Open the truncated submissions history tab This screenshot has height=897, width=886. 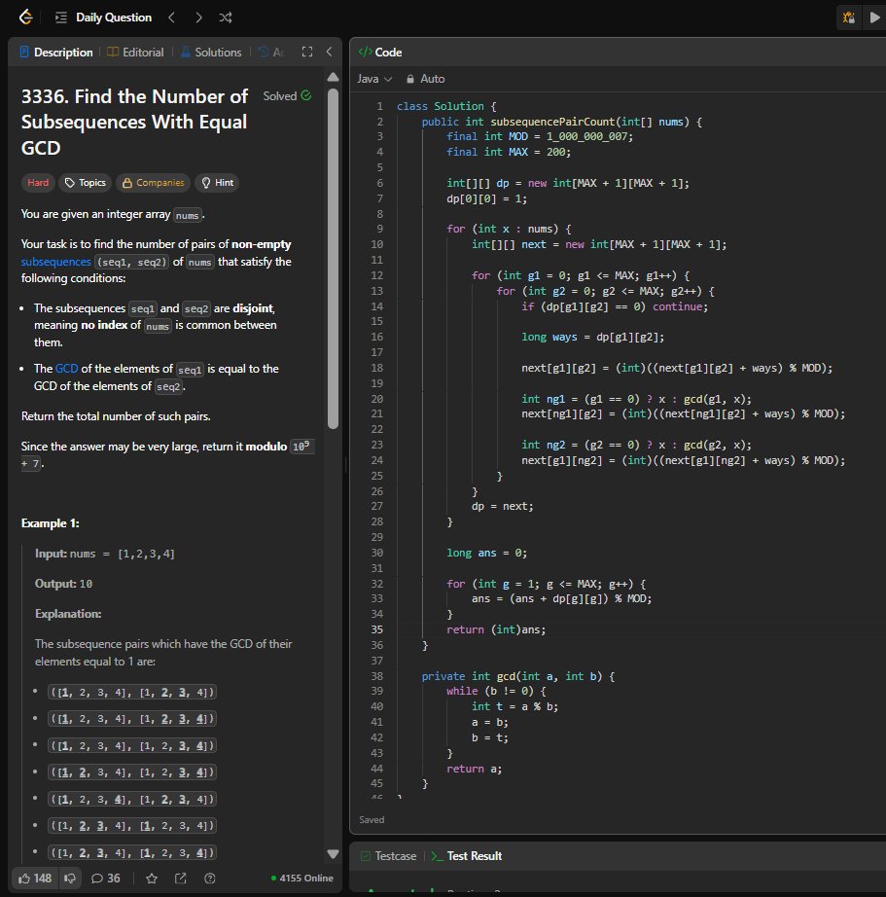coord(271,53)
